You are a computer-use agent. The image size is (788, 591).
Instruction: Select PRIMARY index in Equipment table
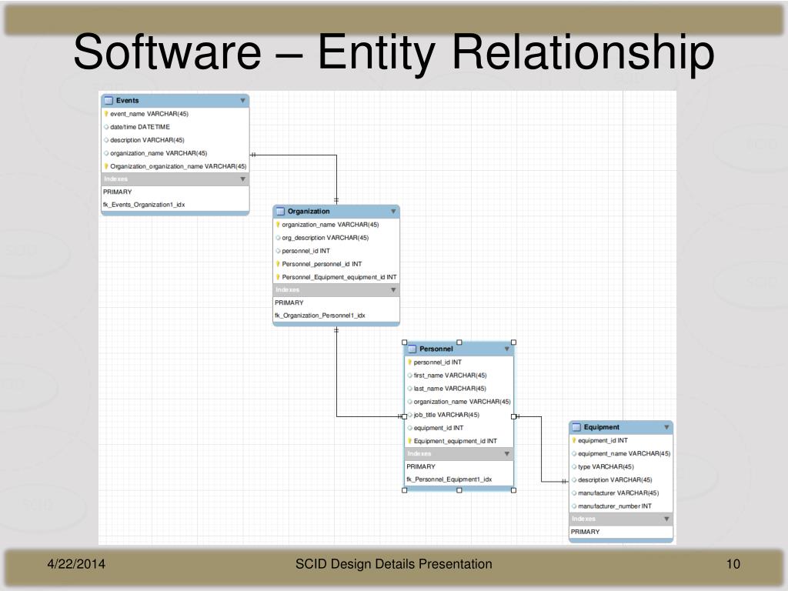tap(585, 532)
